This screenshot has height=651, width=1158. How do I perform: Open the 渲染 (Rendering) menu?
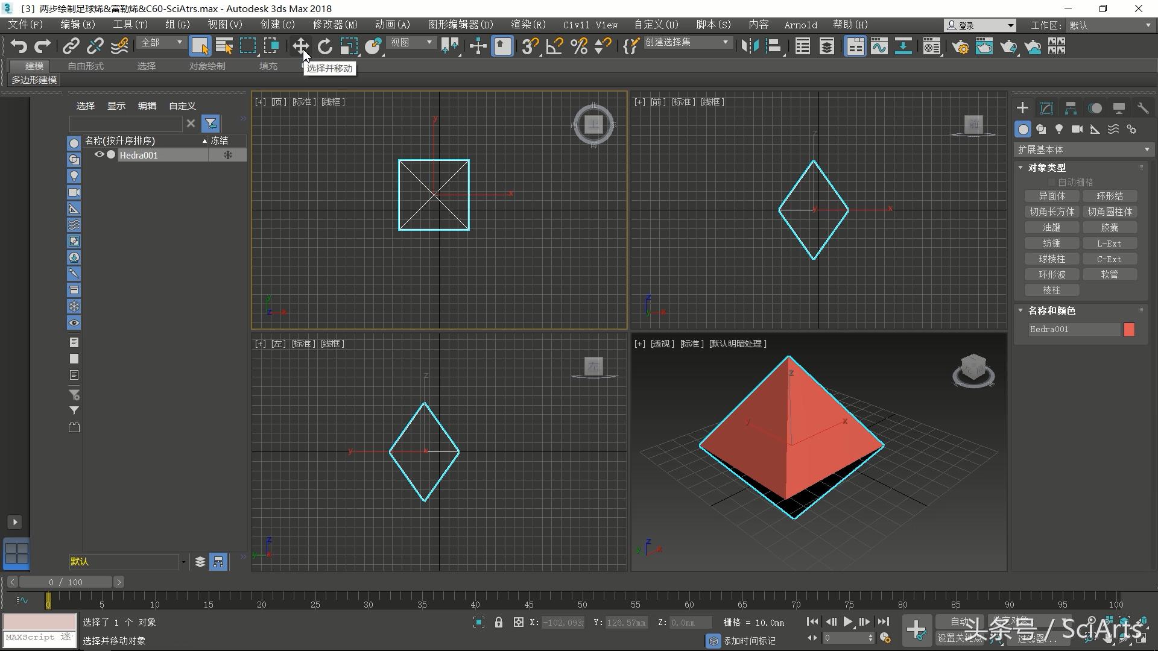coord(528,25)
